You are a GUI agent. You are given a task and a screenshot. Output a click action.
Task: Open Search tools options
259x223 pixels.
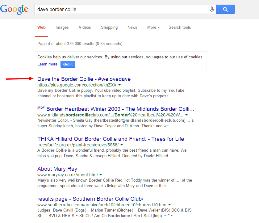(180, 27)
